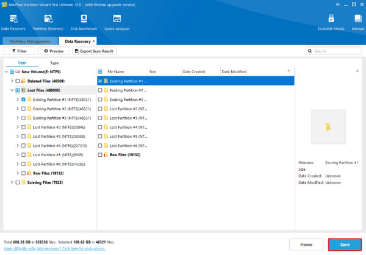Click the search magnifier icon

click(x=310, y=51)
